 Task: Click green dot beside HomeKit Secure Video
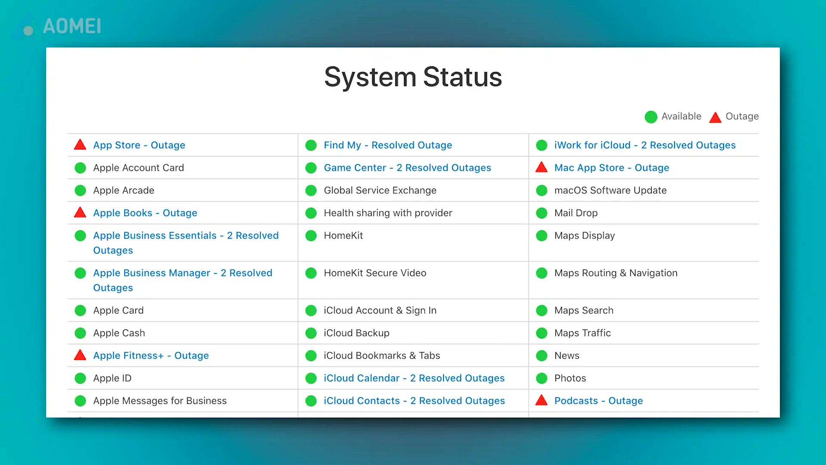(311, 273)
